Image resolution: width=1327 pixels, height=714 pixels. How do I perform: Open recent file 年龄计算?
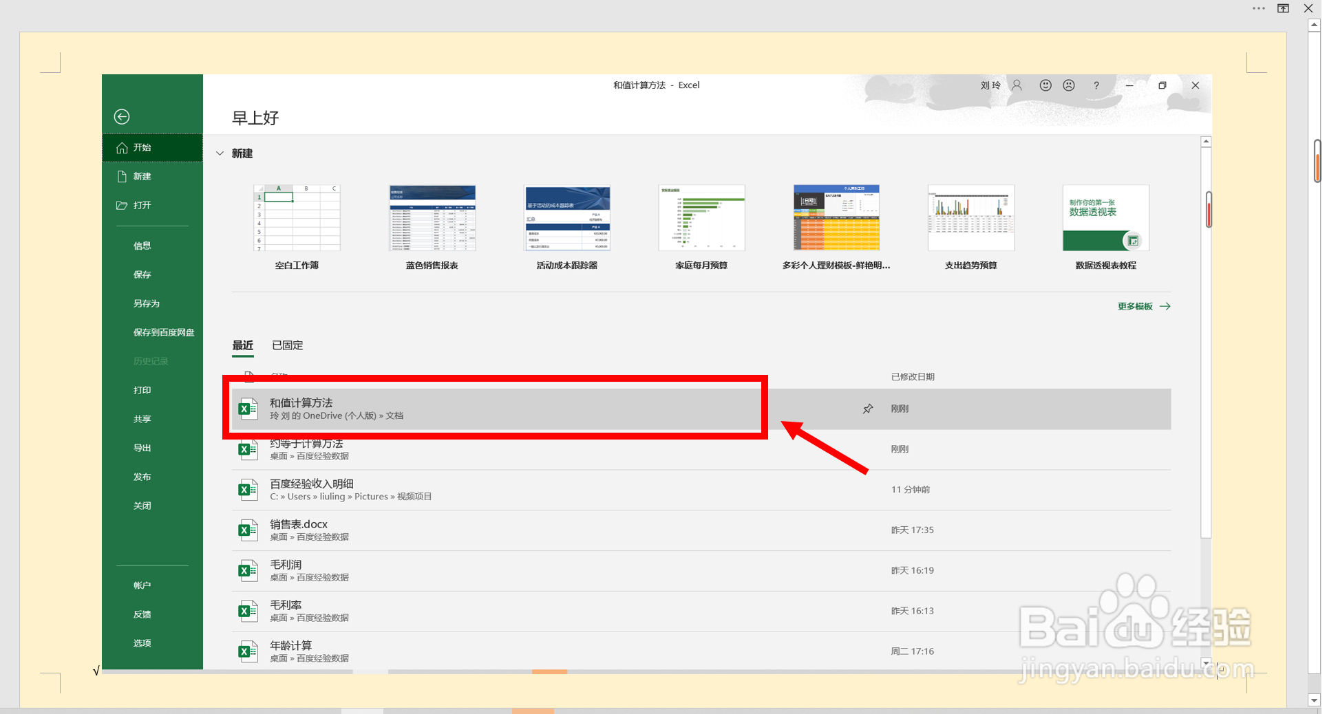[x=701, y=651]
